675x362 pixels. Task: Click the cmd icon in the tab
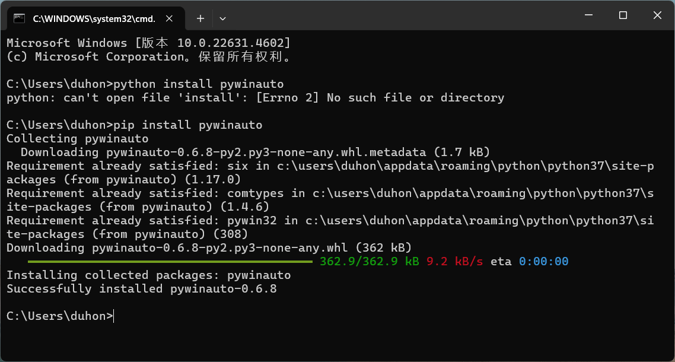[x=19, y=18]
